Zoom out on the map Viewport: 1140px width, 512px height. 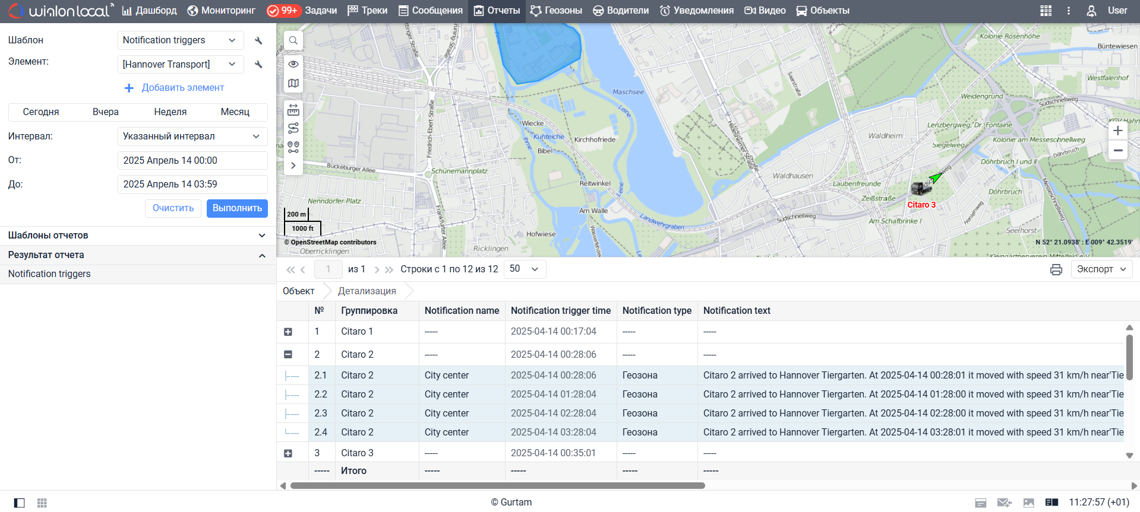point(1117,151)
